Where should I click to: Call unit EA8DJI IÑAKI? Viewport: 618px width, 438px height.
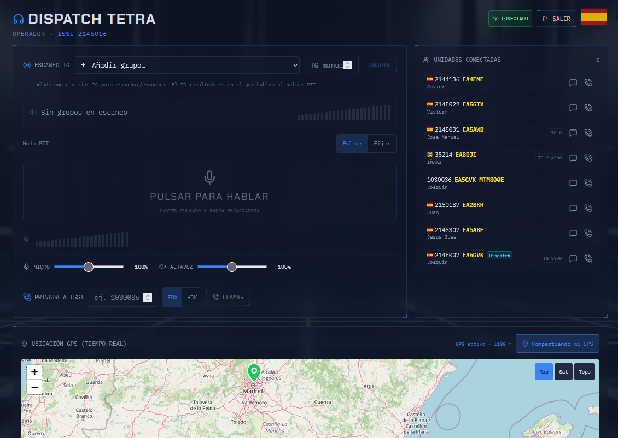click(x=588, y=158)
